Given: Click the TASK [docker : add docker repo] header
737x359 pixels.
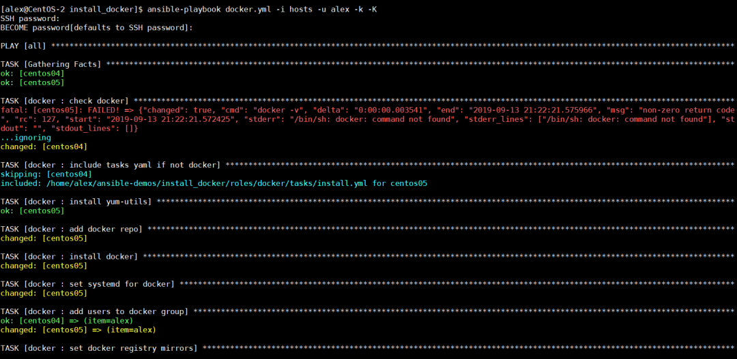Looking at the screenshot, I should pyautogui.click(x=72, y=230).
